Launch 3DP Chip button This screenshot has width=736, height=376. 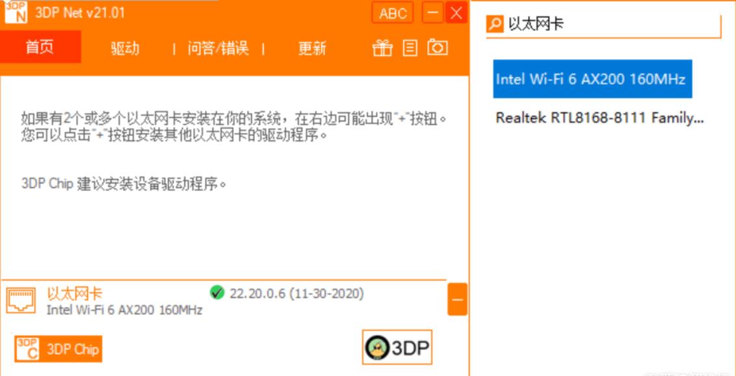(x=59, y=349)
